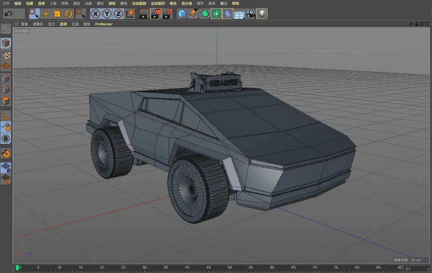This screenshot has height=273, width=432.
Task: Toggle world/object coordinate system
Action: 130,14
